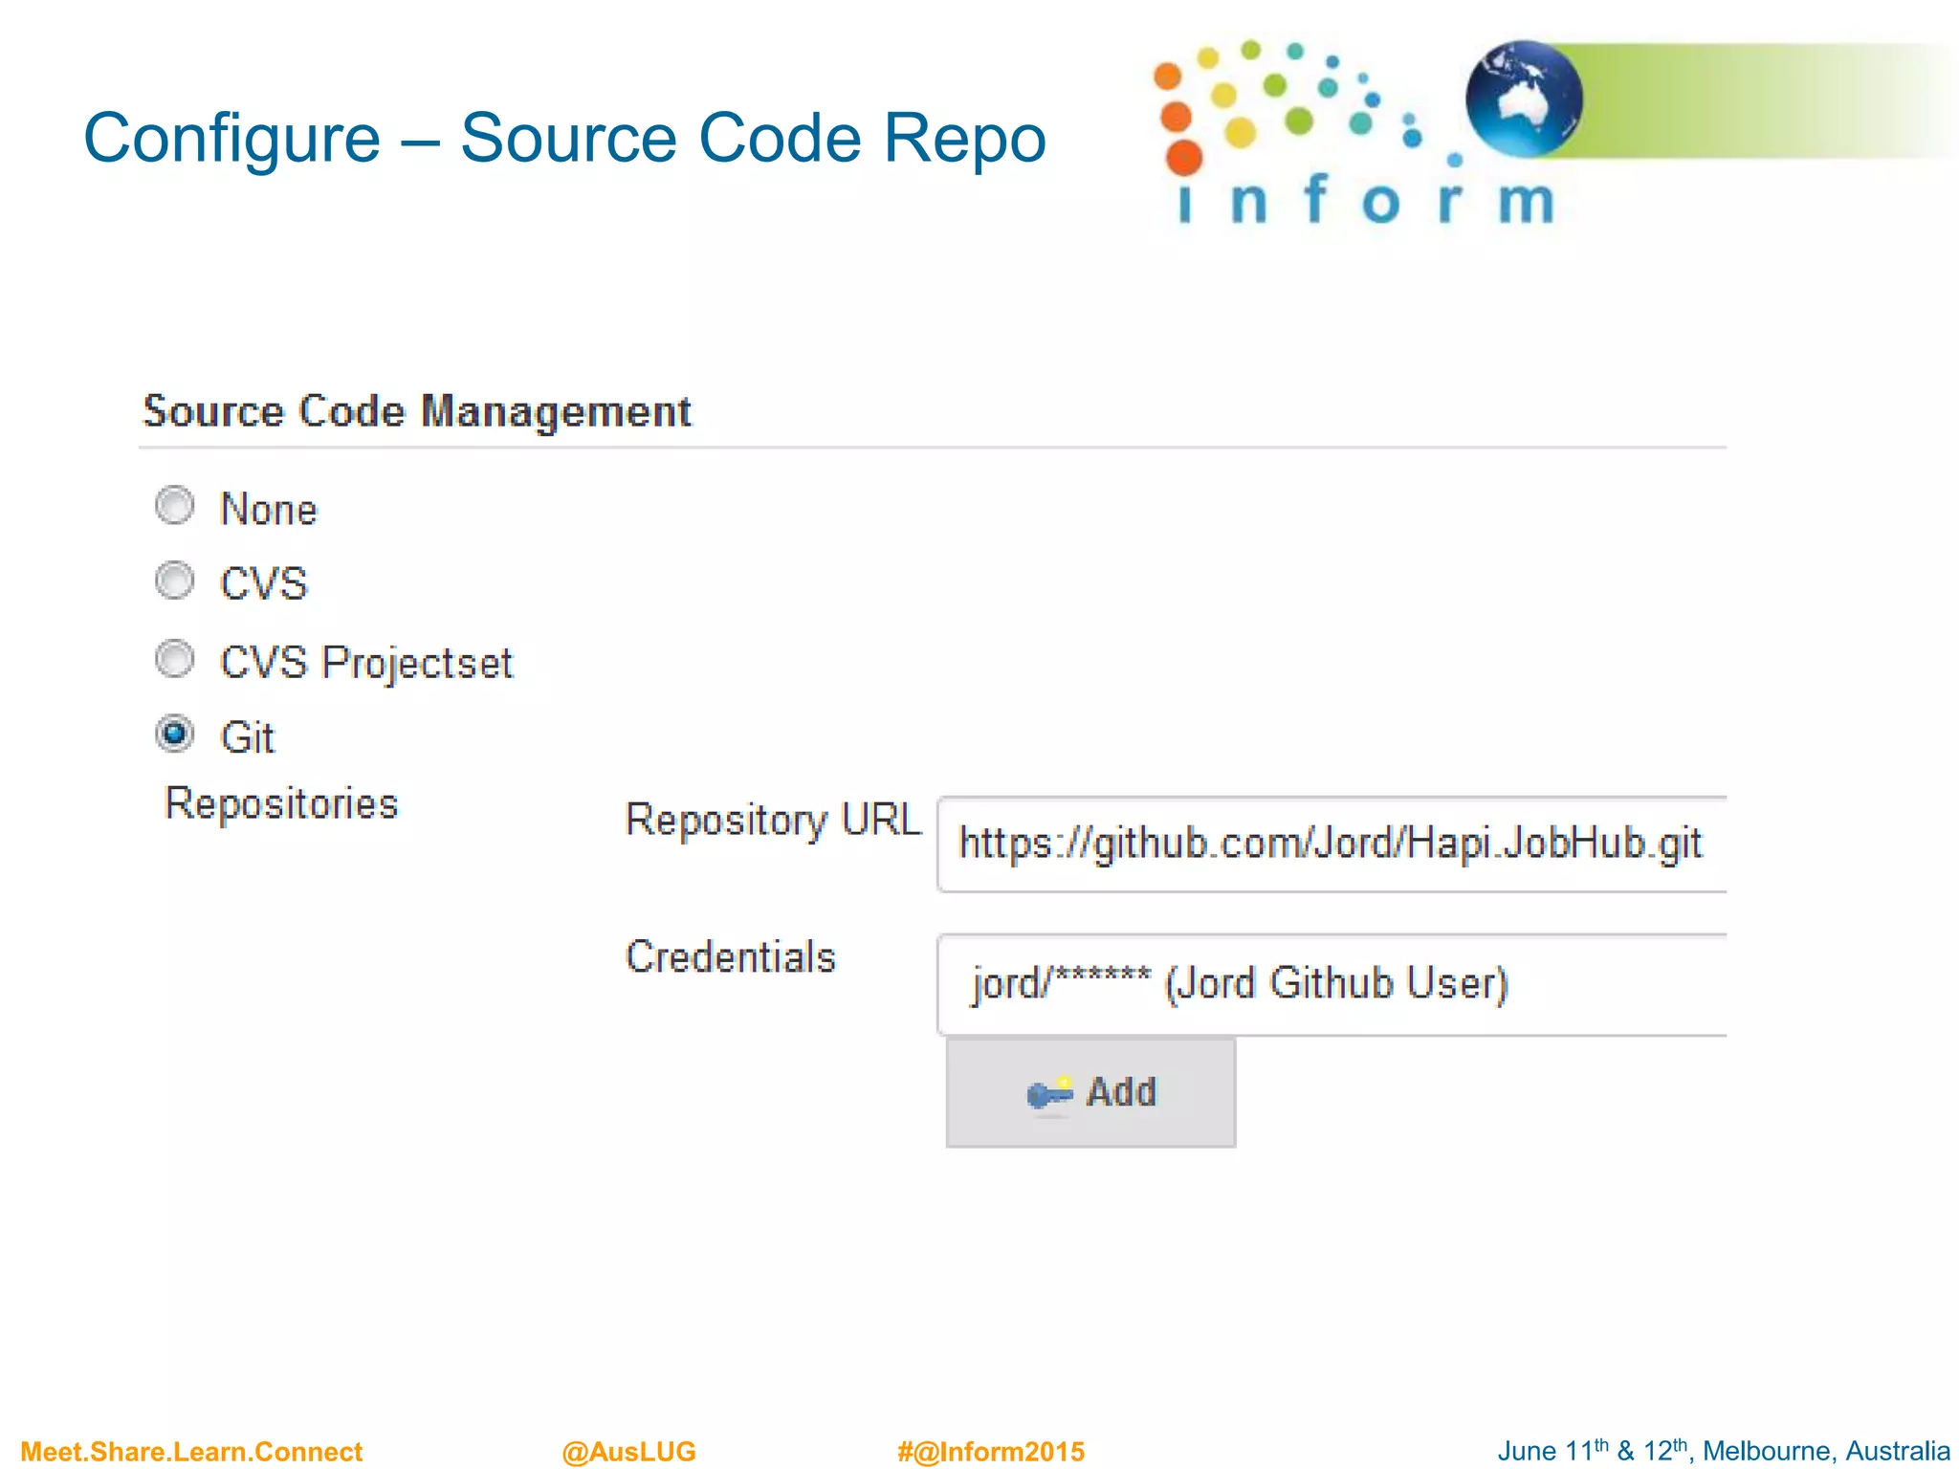Select the CVS radio option
1959x1469 pixels.
pyautogui.click(x=175, y=581)
